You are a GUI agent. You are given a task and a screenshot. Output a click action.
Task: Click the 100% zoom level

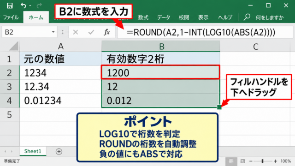pyautogui.click(x=286, y=161)
